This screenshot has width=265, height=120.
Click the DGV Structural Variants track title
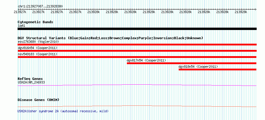coord(110,38)
